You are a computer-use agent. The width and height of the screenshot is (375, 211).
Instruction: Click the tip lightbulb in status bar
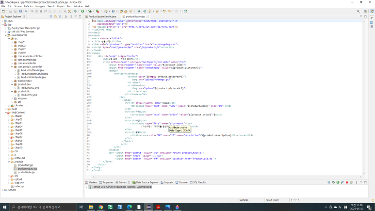(x=373, y=200)
